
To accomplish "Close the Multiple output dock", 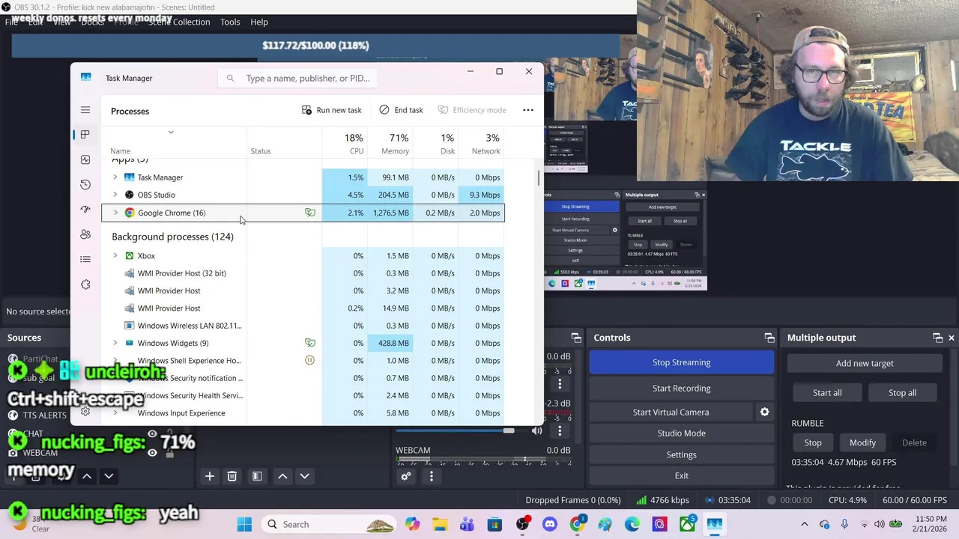I will point(952,338).
